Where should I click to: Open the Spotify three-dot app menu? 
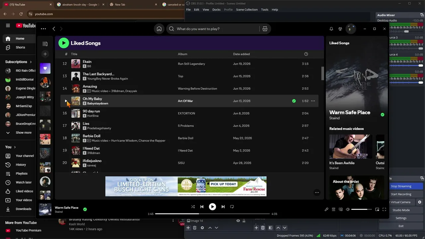click(43, 29)
